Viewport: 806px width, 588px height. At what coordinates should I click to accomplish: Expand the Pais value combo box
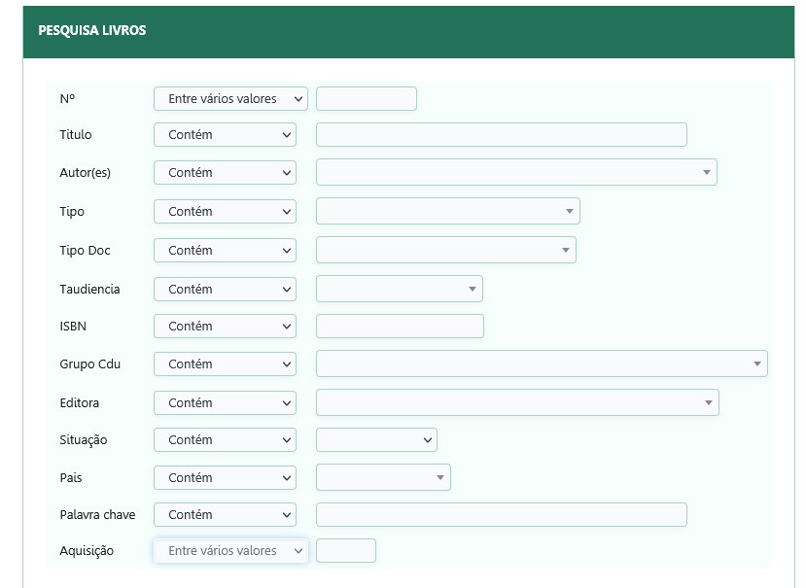[x=383, y=477]
